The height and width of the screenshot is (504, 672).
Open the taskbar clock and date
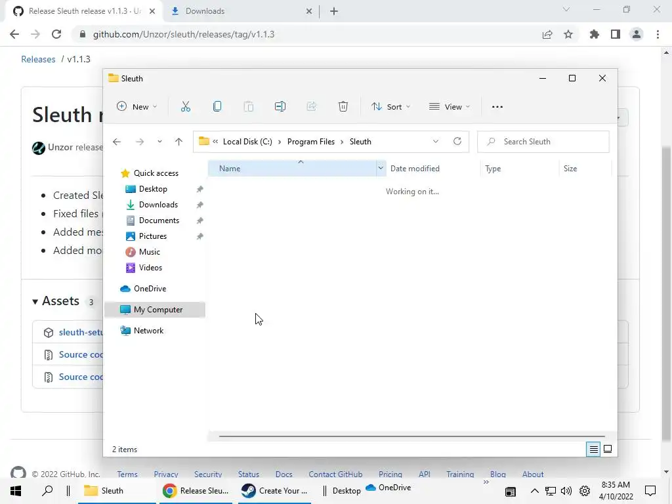(x=616, y=491)
